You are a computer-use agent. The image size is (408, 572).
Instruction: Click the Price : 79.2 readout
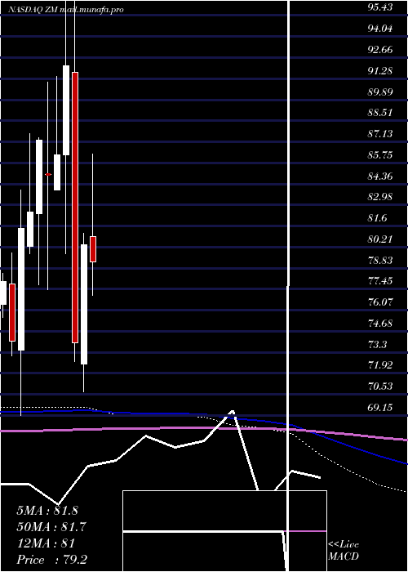[x=51, y=560]
